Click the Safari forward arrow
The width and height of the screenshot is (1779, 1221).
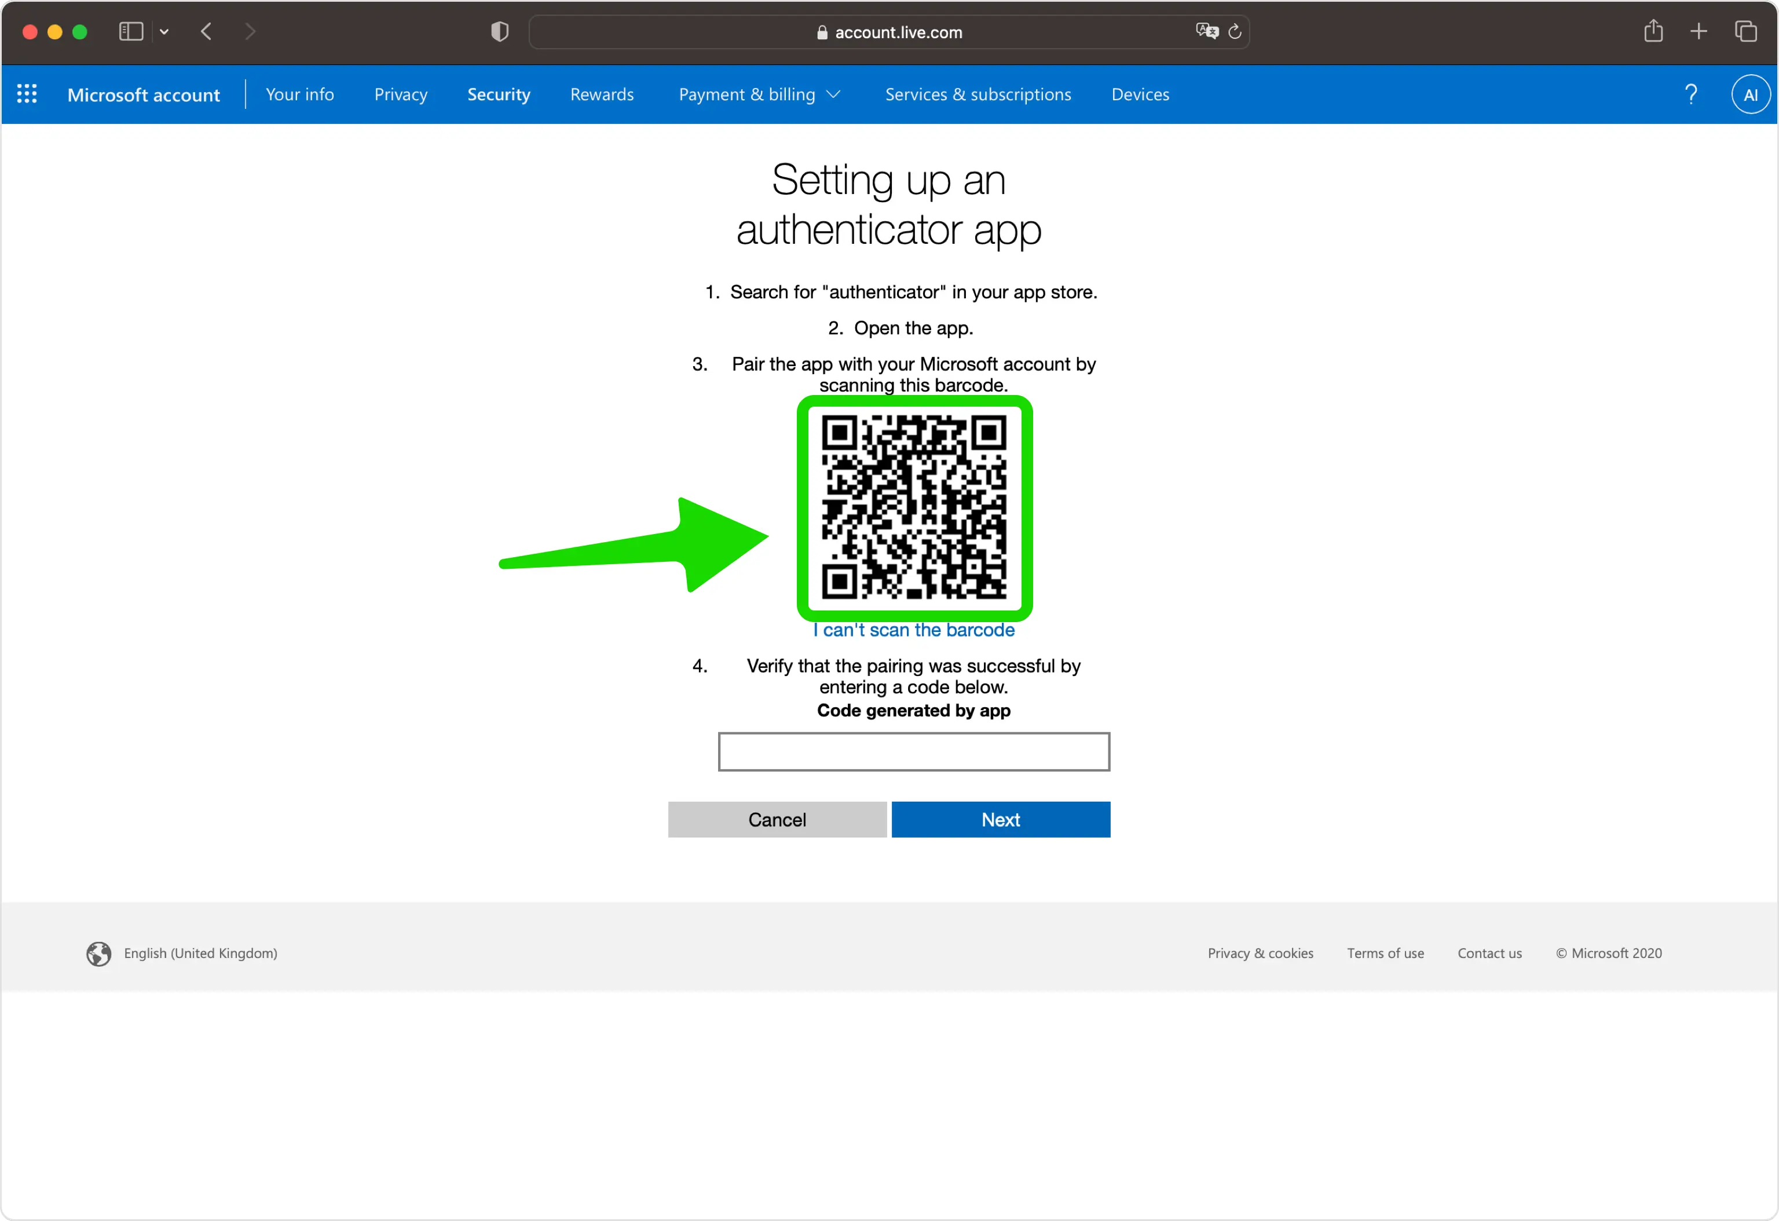(250, 31)
